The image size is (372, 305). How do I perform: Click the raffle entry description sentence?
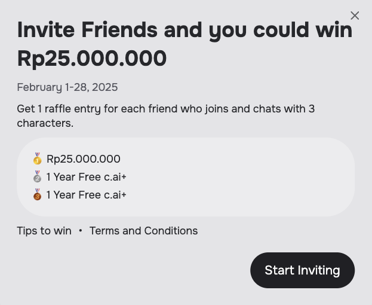(166, 116)
